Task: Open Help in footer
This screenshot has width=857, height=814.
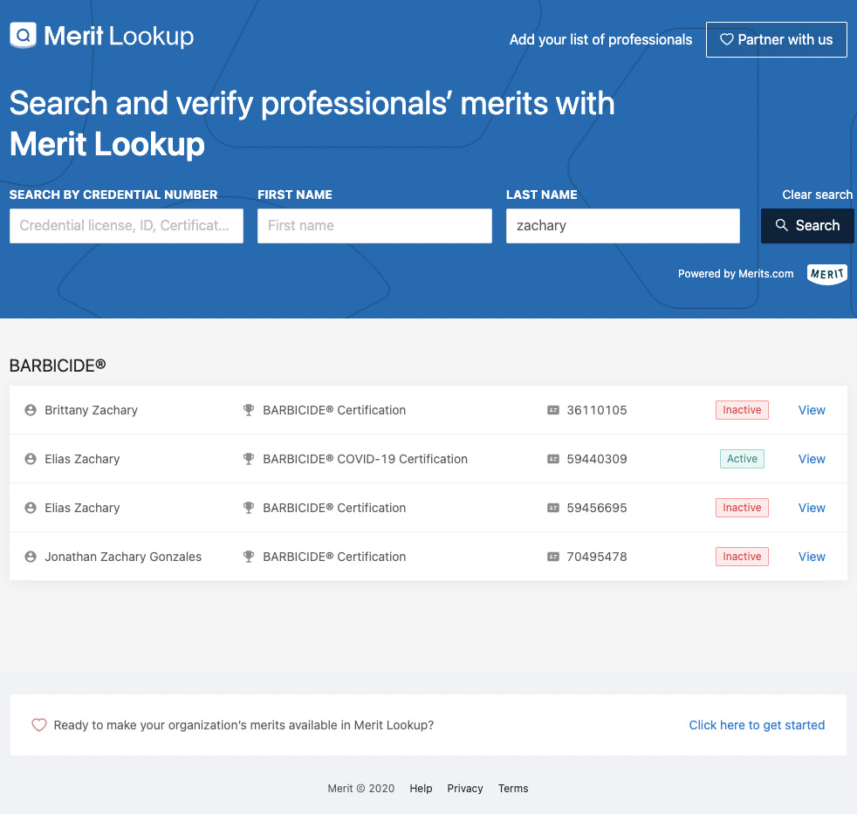Action: 421,789
